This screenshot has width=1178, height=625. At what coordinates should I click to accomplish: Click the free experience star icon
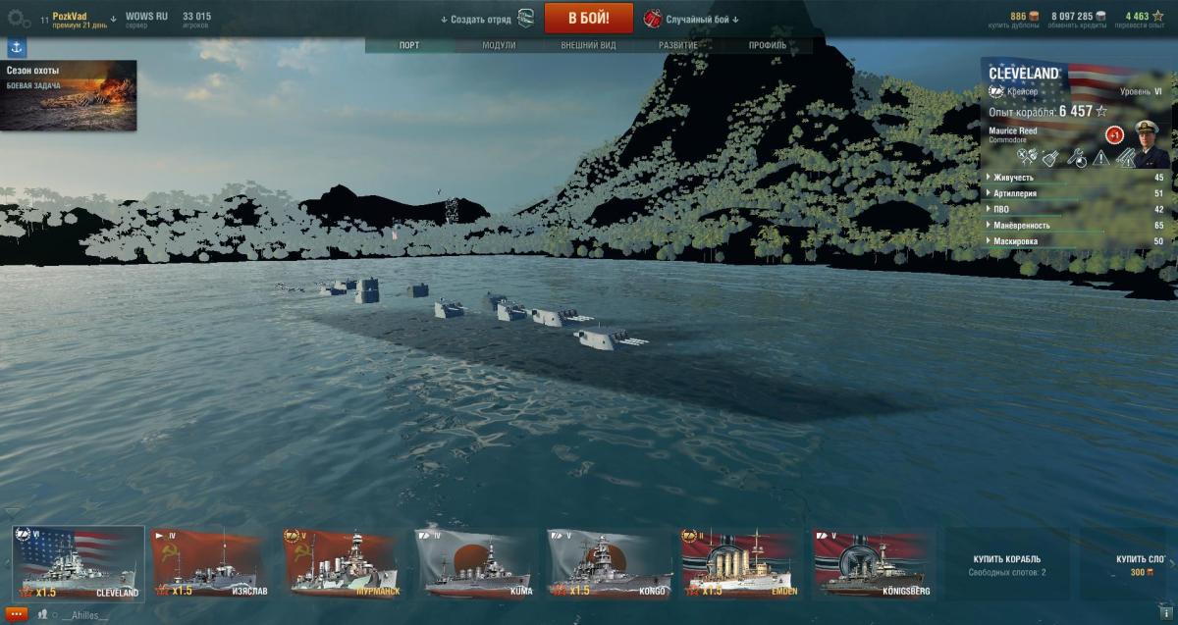pyautogui.click(x=1158, y=16)
